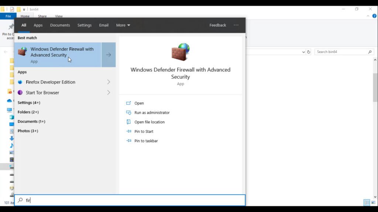Filter results by Email tab
The image size is (378, 212).
tap(104, 25)
